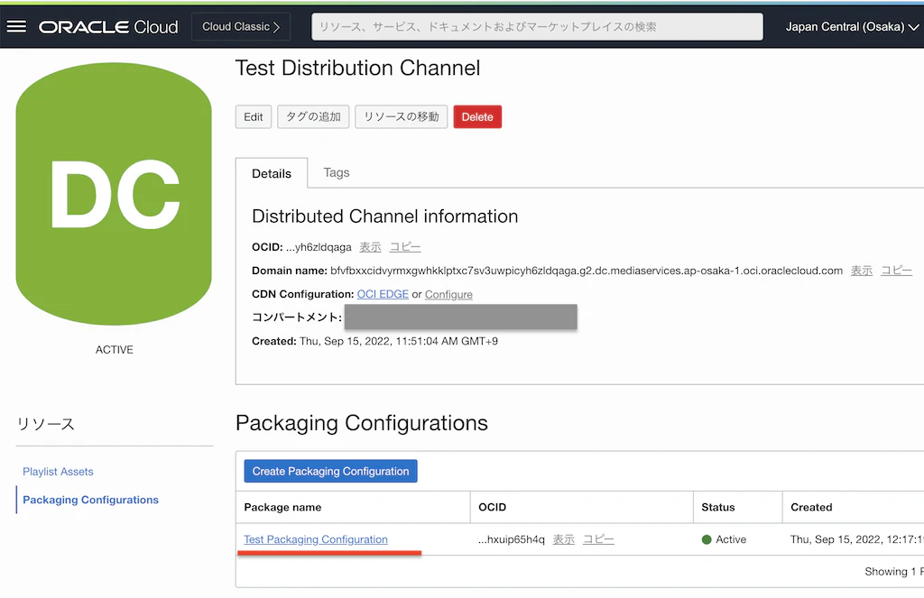Screen dimensions: 924x598
Task: Copy the packaging configuration OCID
Action: tap(598, 539)
